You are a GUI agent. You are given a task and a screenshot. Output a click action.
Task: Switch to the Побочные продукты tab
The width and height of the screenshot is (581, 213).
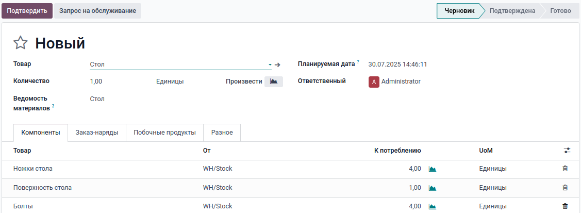click(x=164, y=133)
